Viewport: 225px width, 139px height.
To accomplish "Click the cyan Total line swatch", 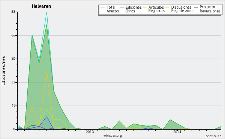I will click(103, 7).
